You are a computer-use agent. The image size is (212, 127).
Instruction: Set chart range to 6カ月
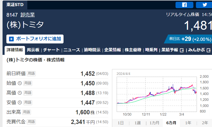[171, 123]
